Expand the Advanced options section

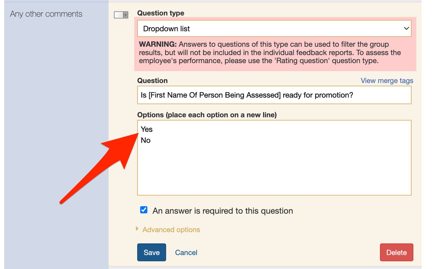point(171,230)
